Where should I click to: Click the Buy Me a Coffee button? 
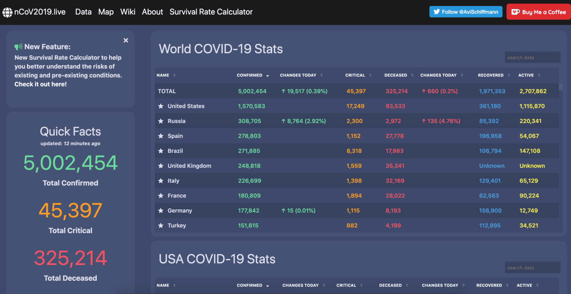point(539,12)
